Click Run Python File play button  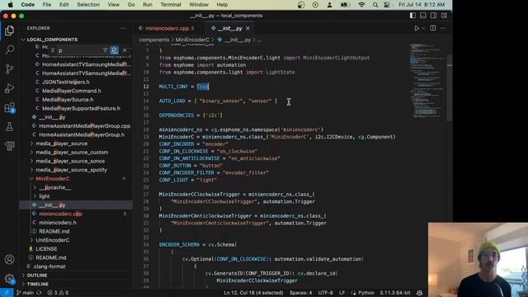(417, 29)
